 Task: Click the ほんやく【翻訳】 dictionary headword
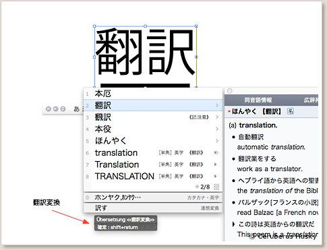tap(256, 111)
